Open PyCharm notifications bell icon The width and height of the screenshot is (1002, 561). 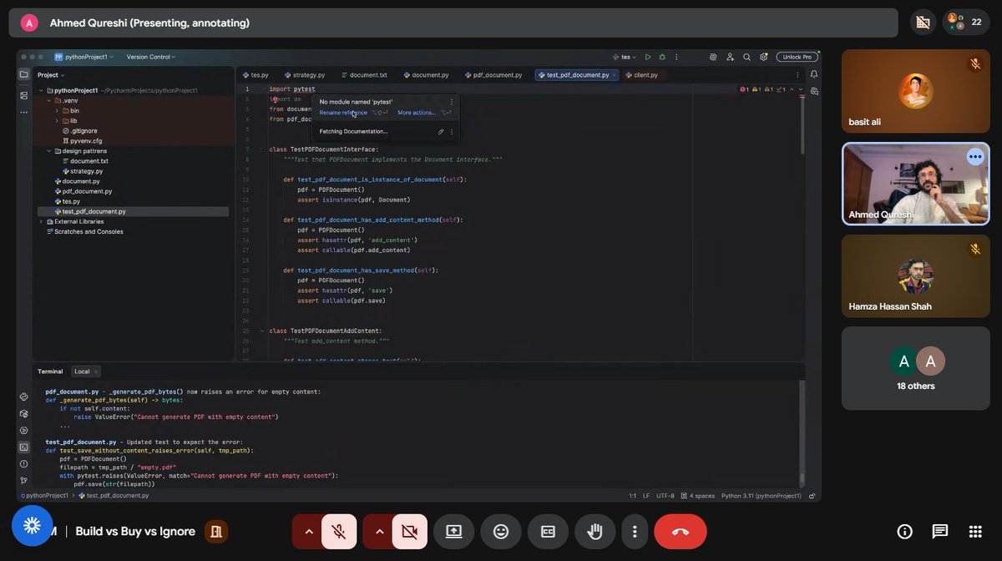pyautogui.click(x=814, y=74)
